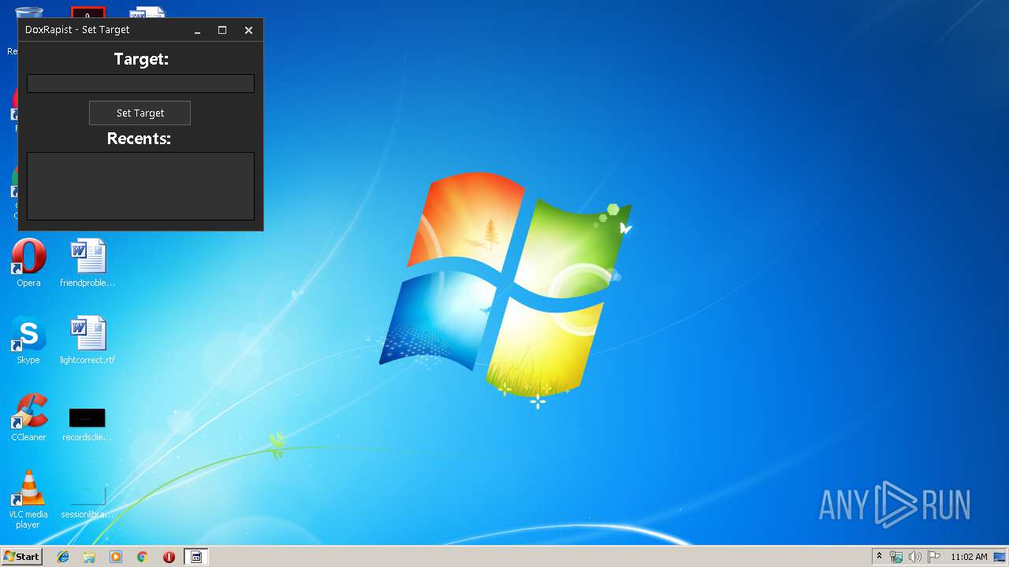Open the Skype desktop shortcut

point(28,340)
